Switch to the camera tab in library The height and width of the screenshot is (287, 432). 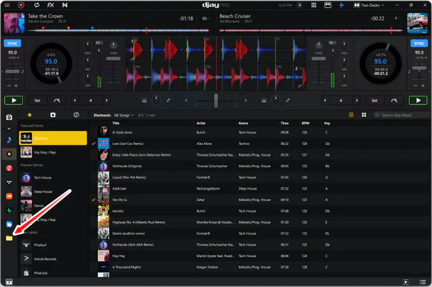coord(53,115)
